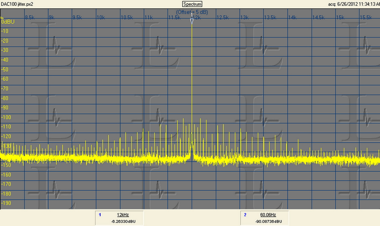Click the Spectrum title button
The image size is (380, 226).
click(192, 4)
